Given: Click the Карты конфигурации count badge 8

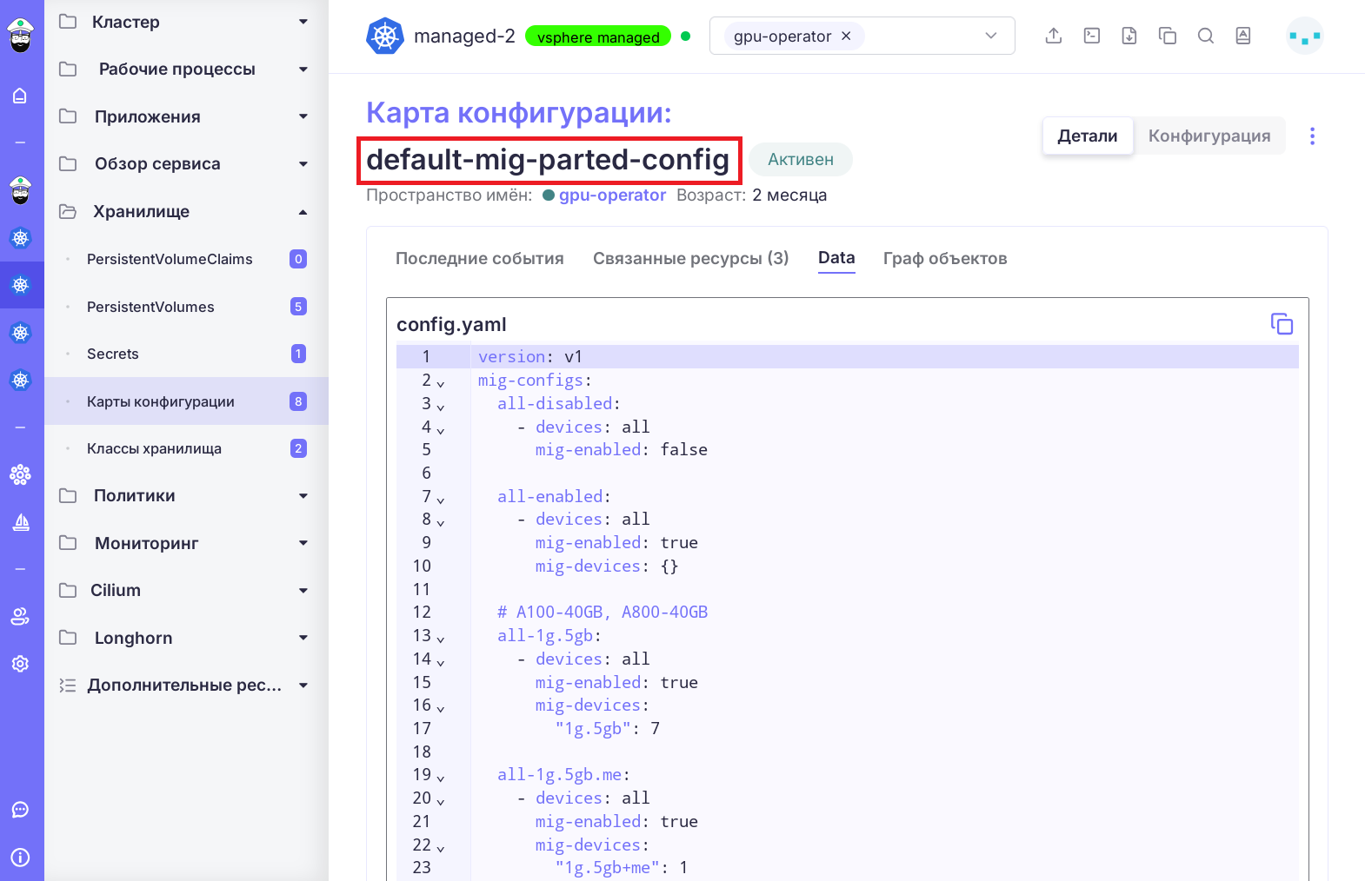Looking at the screenshot, I should (x=298, y=401).
